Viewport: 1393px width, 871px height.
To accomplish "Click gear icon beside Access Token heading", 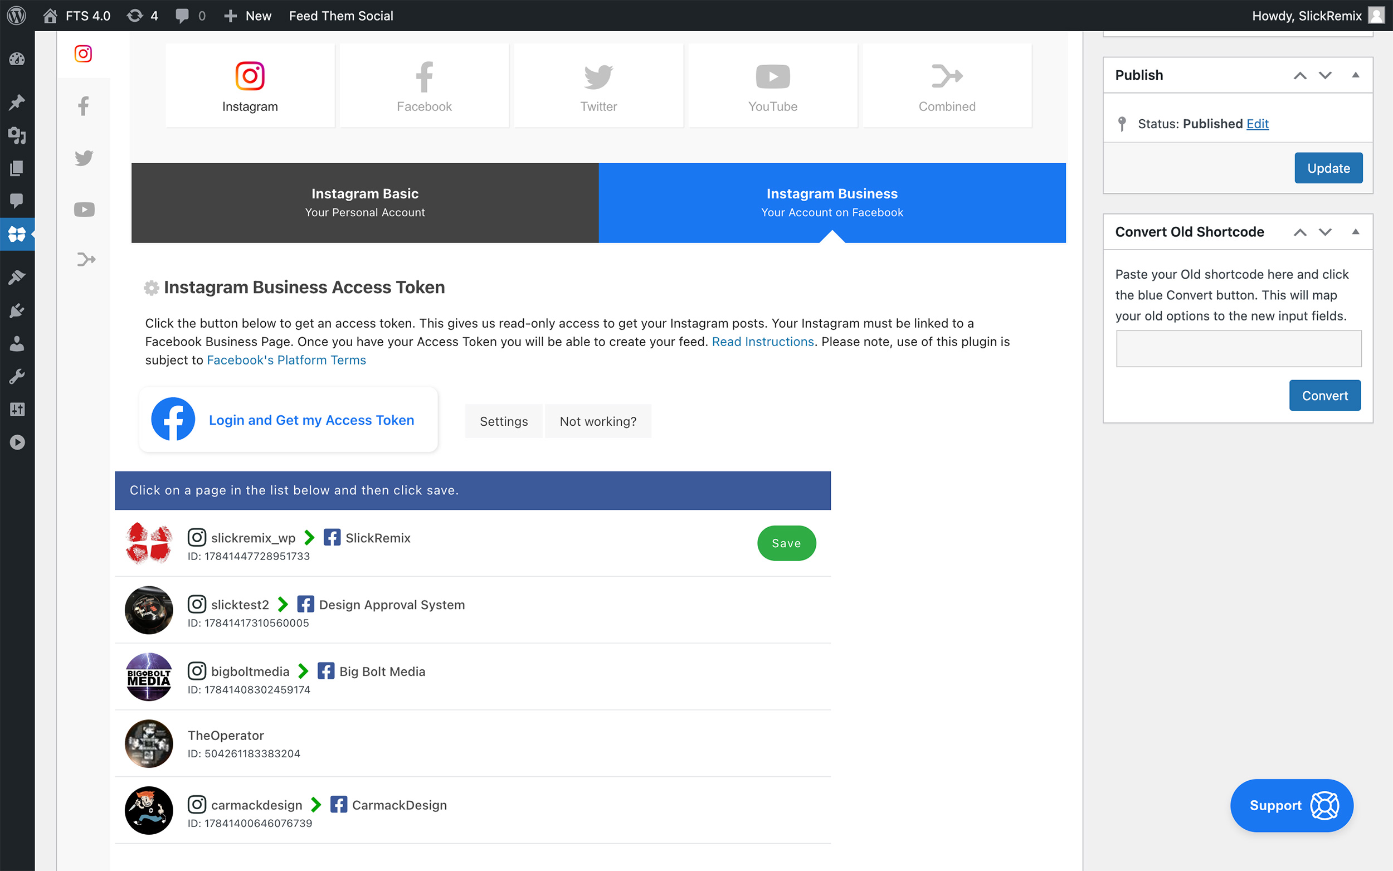I will pos(152,288).
